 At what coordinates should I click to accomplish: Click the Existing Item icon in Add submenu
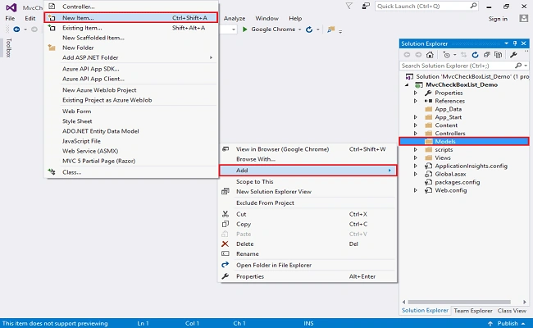(52, 28)
